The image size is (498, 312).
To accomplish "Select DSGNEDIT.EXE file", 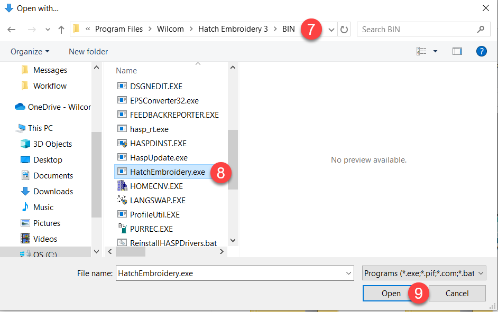I will click(156, 86).
